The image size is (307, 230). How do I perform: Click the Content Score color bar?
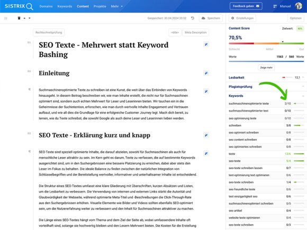coord(266,43)
